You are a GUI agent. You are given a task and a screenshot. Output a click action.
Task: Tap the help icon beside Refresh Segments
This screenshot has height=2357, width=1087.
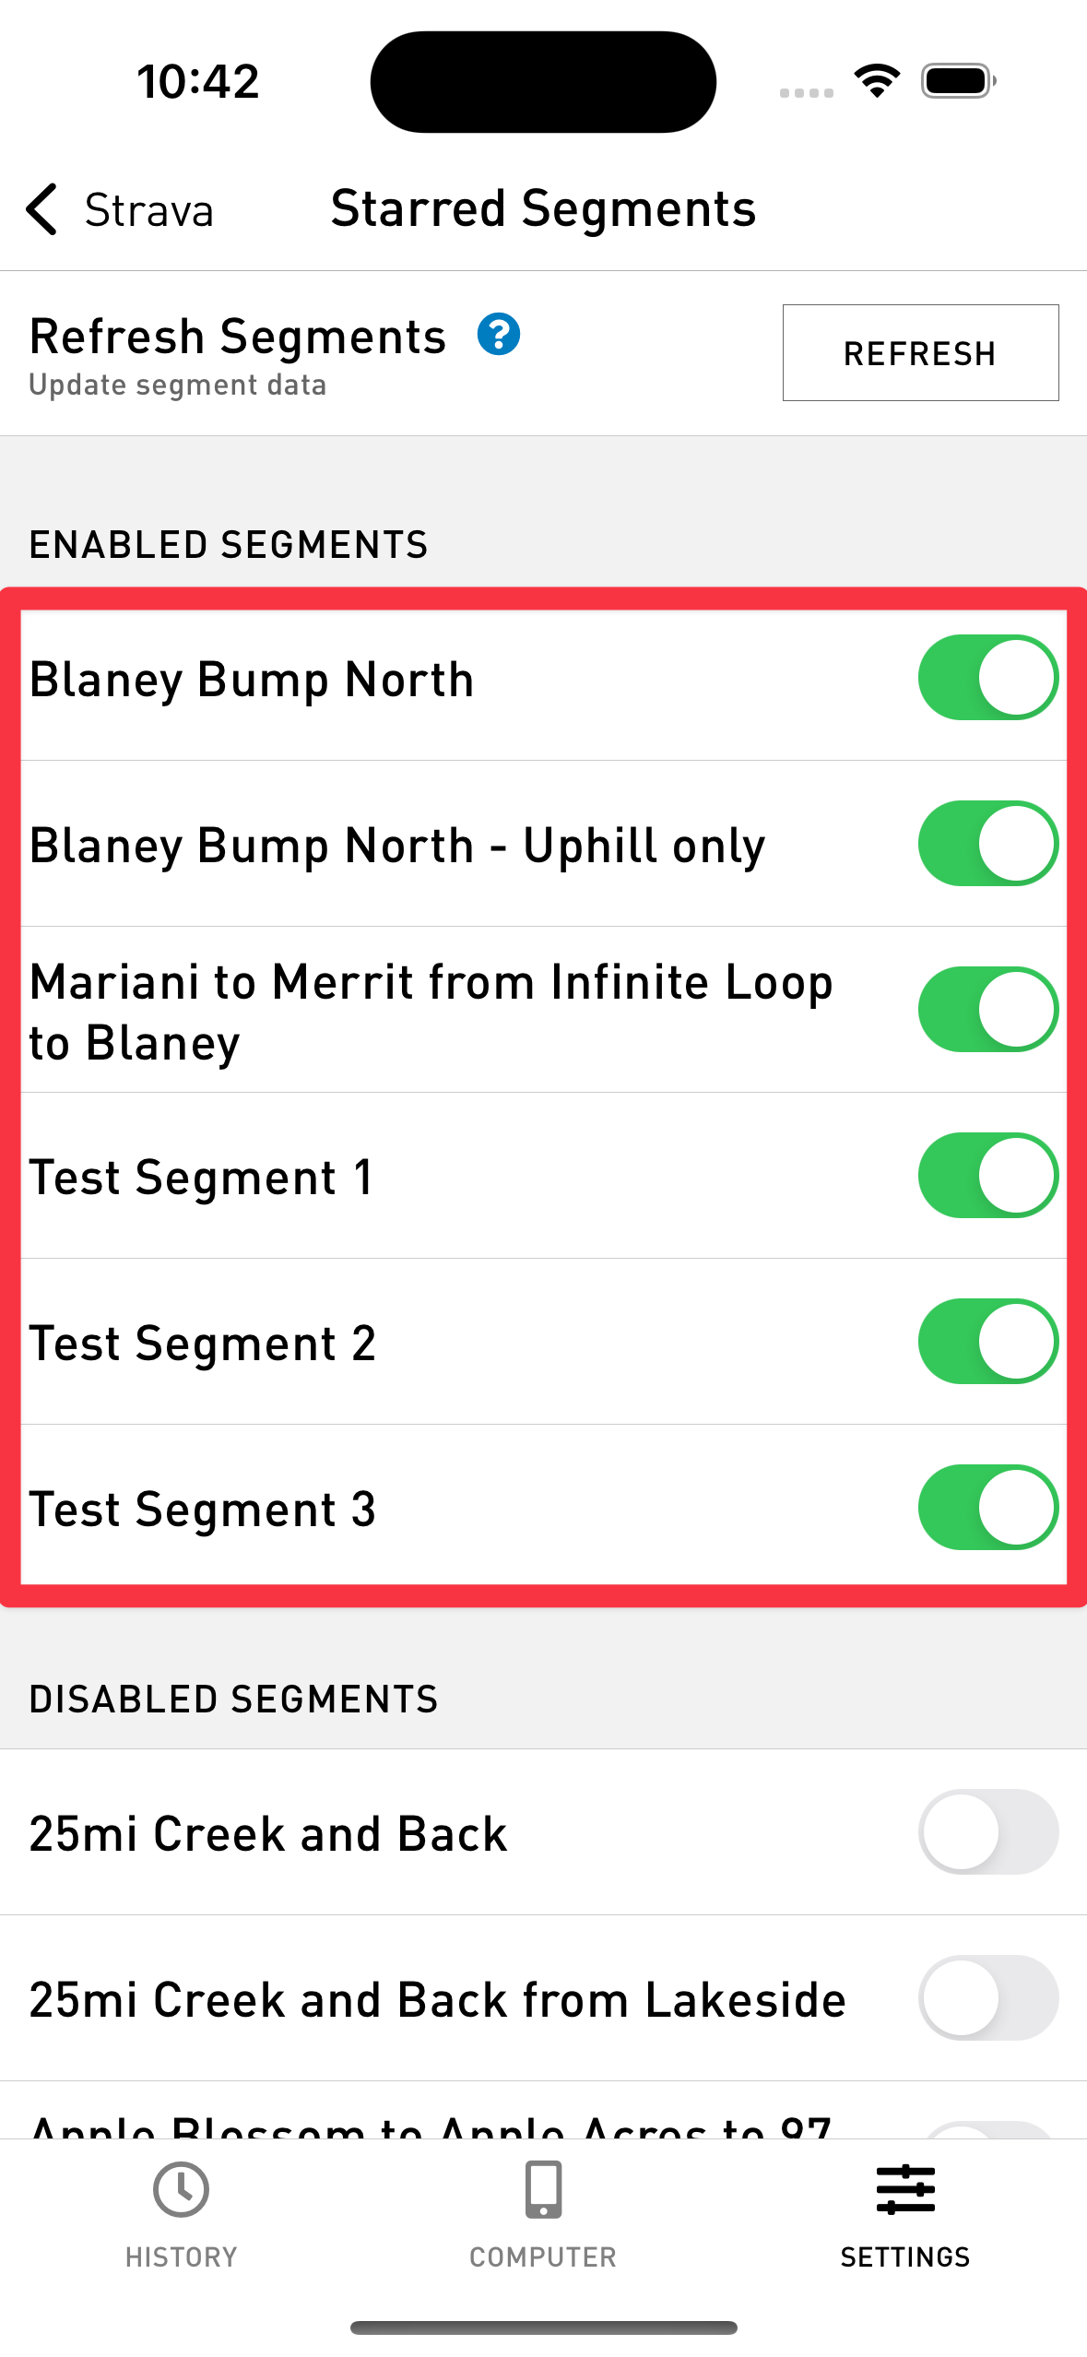499,337
